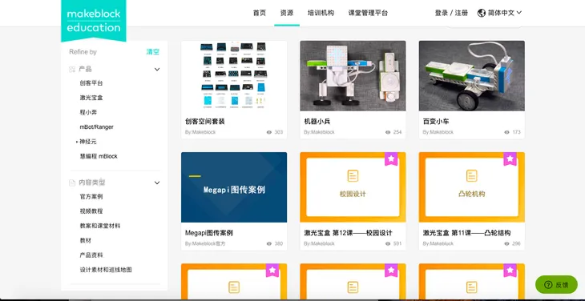Click the 创客空间套装 title
585x301 pixels.
[205, 122]
